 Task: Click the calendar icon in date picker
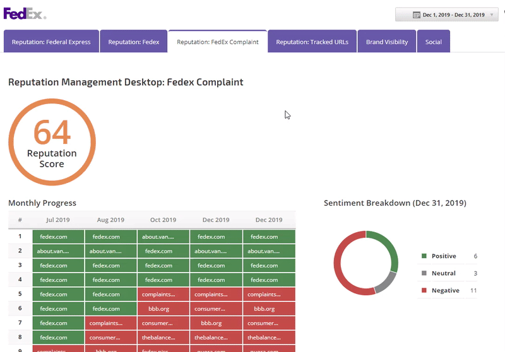click(x=417, y=15)
